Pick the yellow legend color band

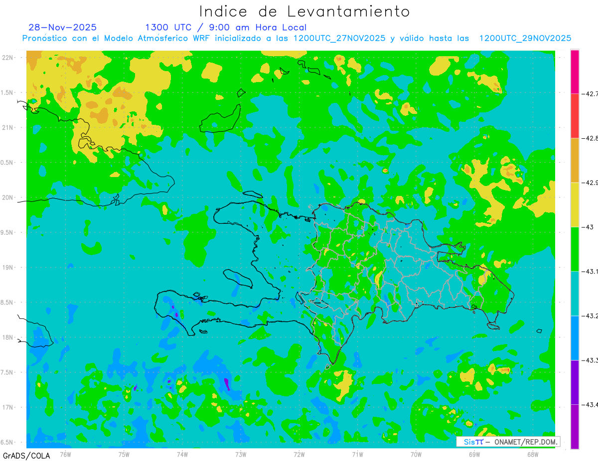tap(575, 204)
